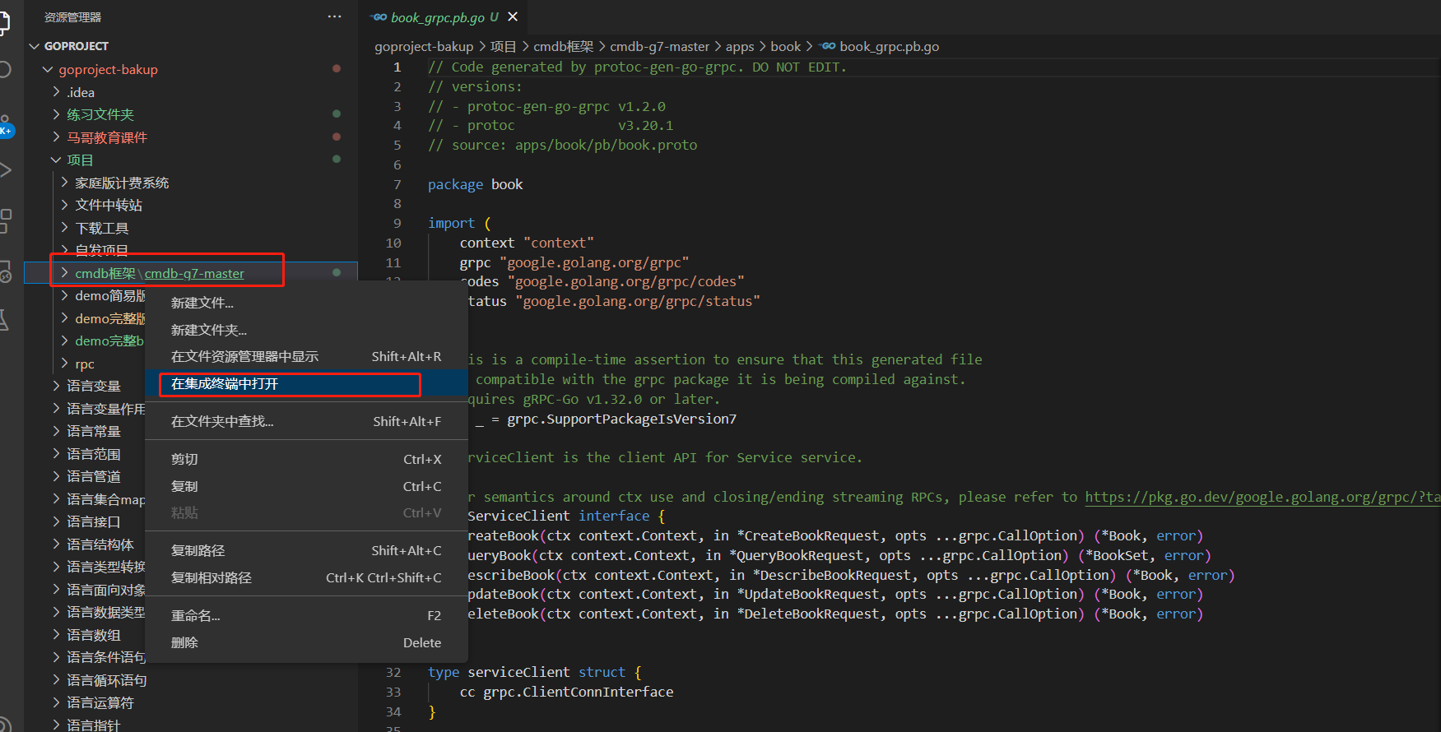Open the Explorer more actions ellipsis
The width and height of the screenshot is (1441, 732).
[334, 16]
